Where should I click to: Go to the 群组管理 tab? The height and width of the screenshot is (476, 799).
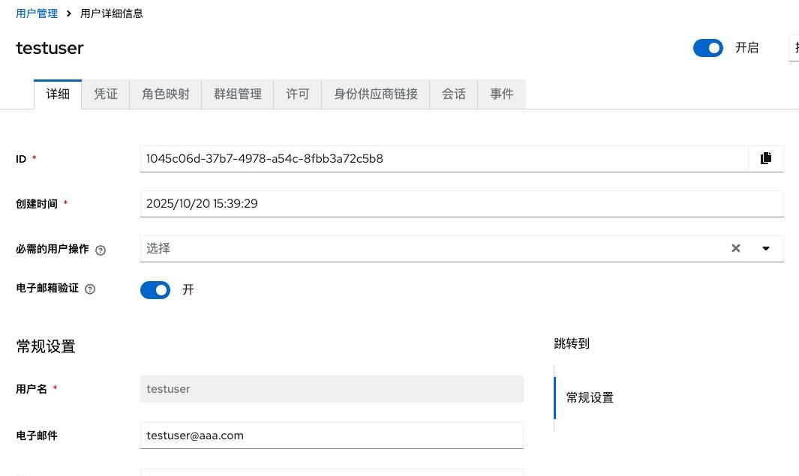(237, 94)
